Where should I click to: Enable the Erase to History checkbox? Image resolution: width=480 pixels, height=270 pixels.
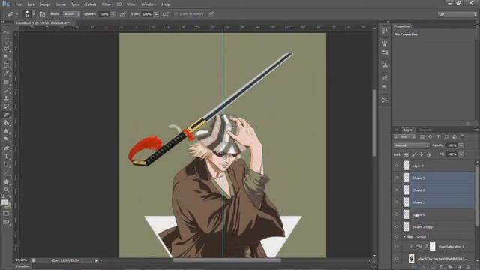pos(176,14)
